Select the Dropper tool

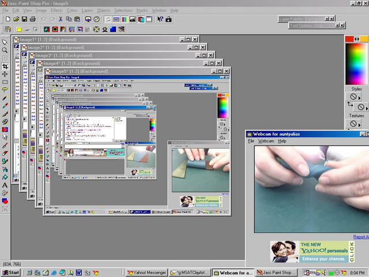point(5,106)
